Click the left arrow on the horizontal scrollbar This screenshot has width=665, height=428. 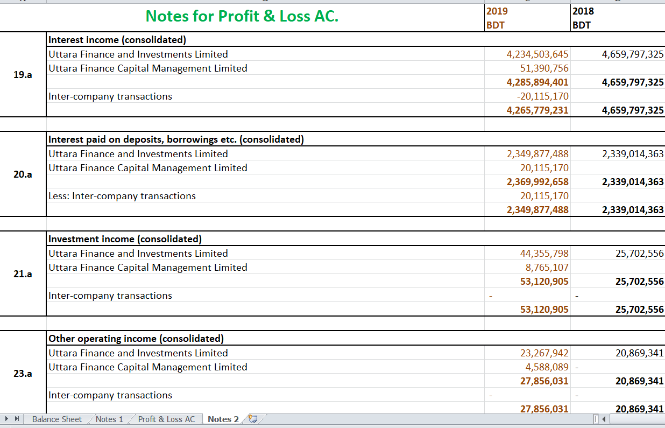(x=604, y=419)
